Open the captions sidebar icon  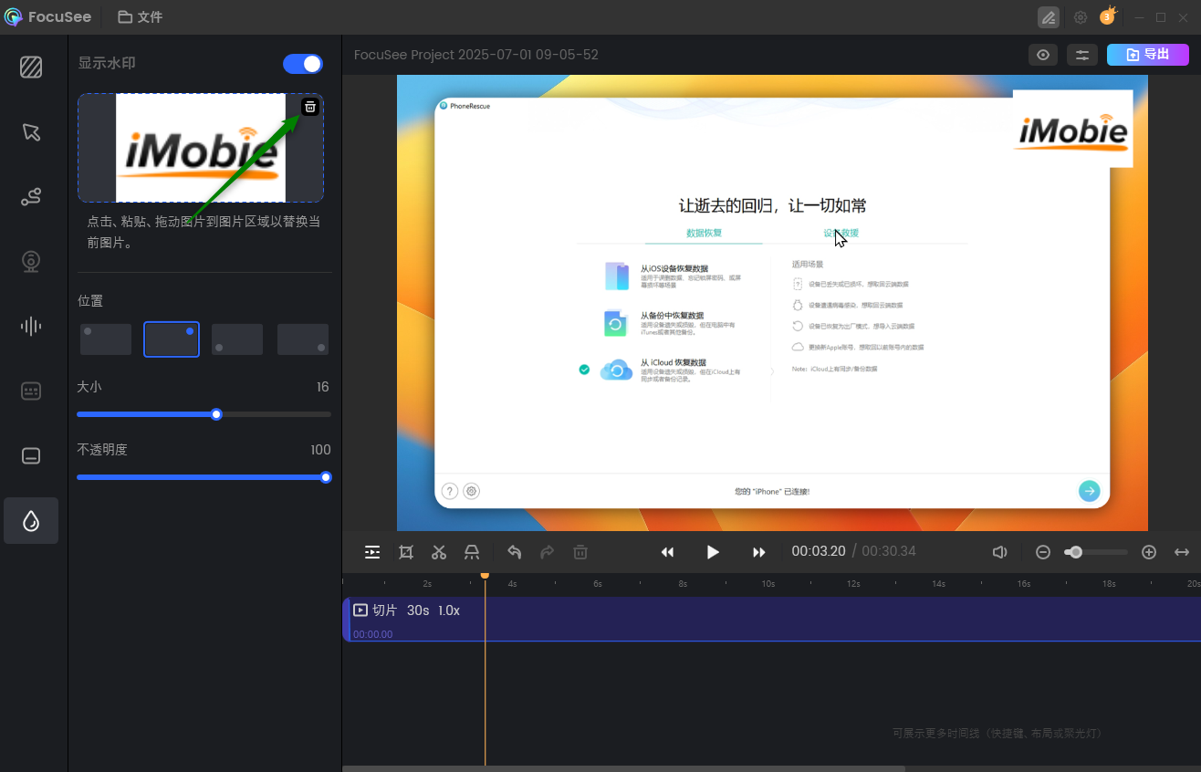31,391
